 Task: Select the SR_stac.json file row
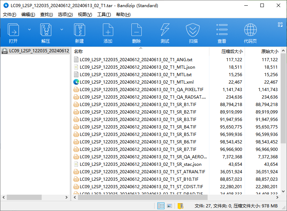176,164
